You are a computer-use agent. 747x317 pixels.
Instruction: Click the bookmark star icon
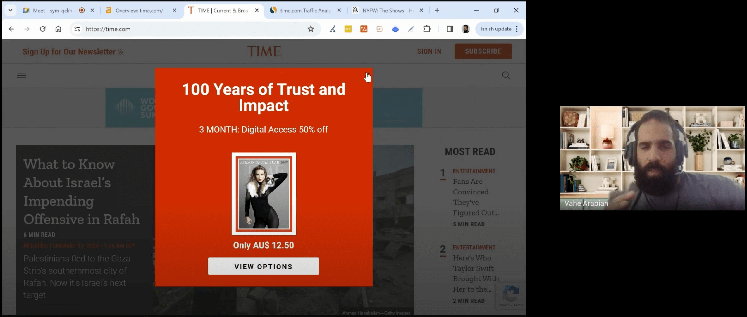[x=311, y=29]
